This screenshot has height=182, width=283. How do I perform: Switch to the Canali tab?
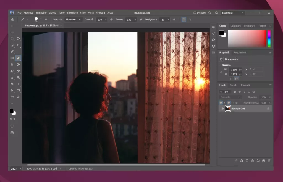coord(233,85)
